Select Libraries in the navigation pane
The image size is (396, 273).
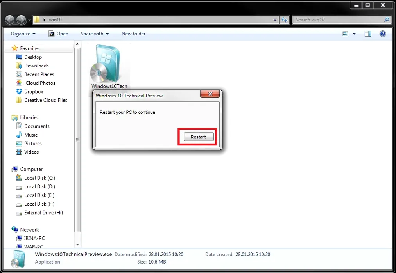click(x=29, y=118)
